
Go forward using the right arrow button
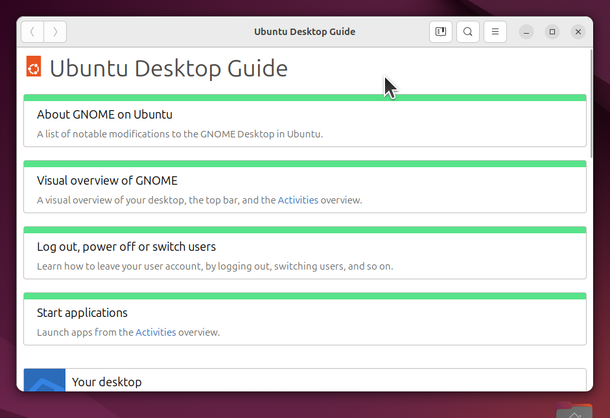point(55,32)
